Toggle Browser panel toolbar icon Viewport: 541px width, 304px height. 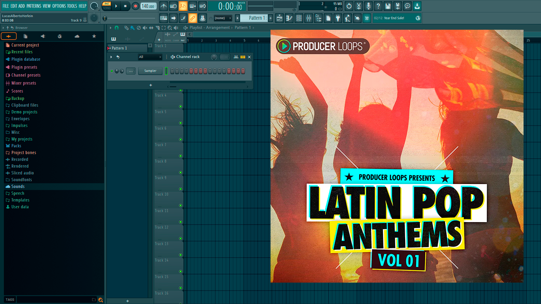point(318,18)
